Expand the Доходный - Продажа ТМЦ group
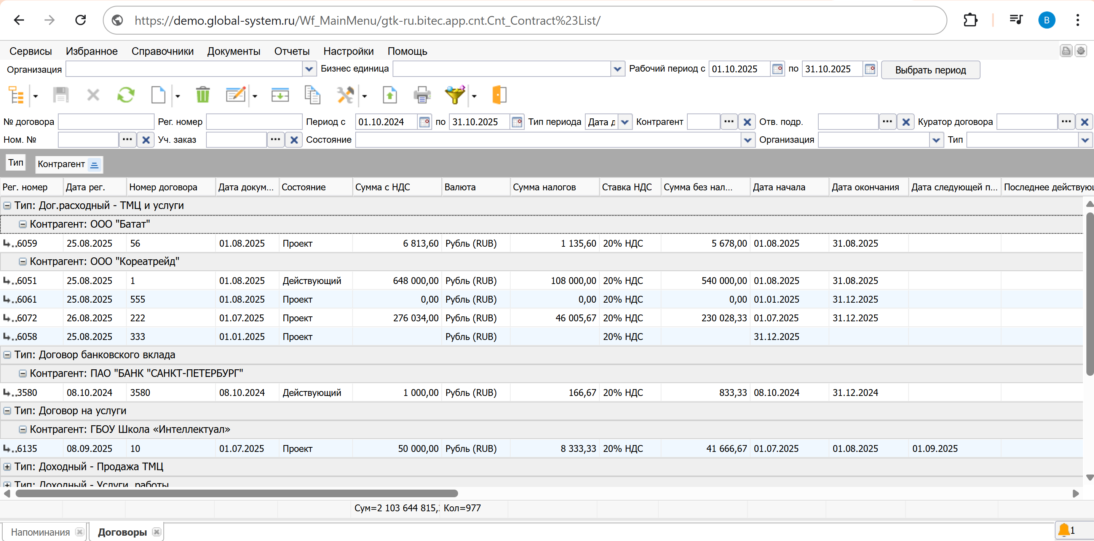 (x=7, y=467)
